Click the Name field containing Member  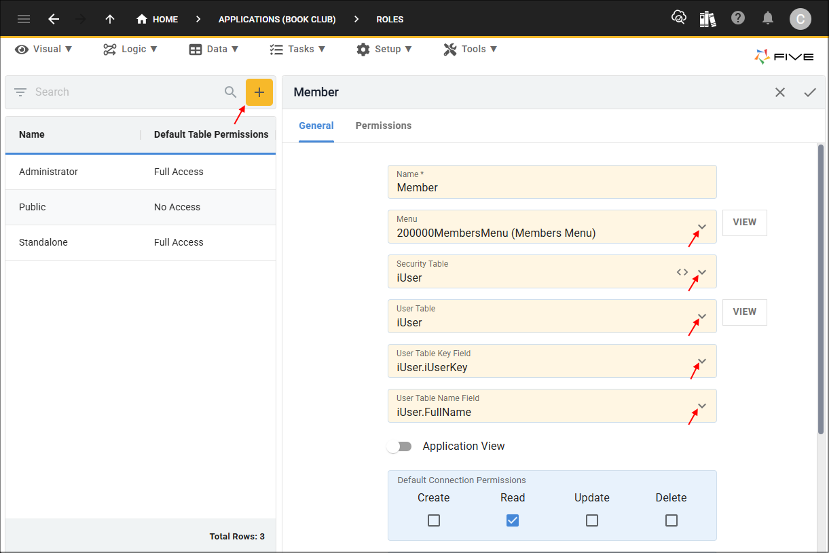click(x=552, y=182)
